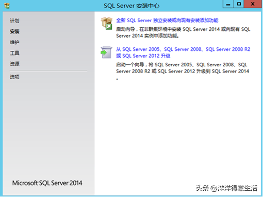This screenshot has height=197, width=263.
Task: Switch to the 维护 section
Action: (14, 42)
